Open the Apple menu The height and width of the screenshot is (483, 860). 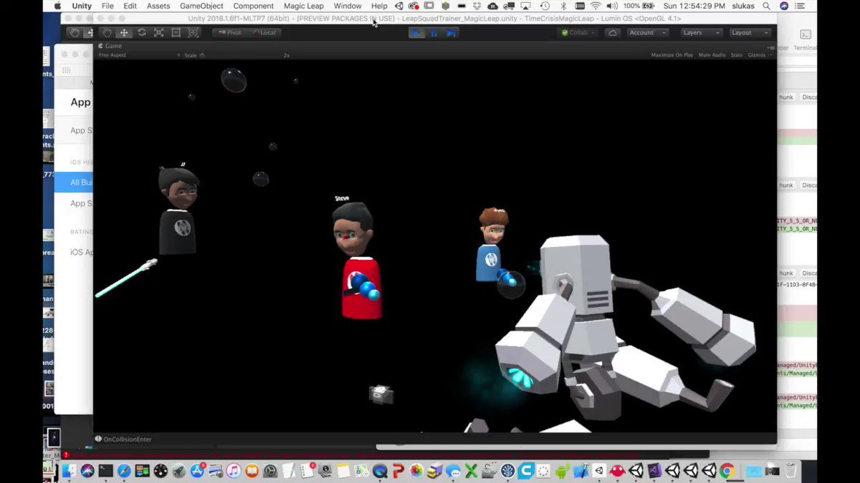(58, 6)
